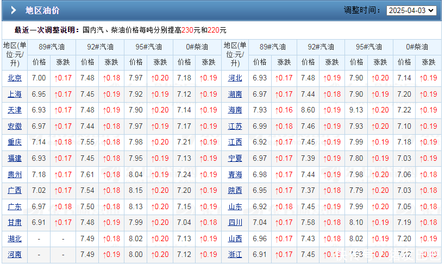Open the 浙江 region link

[x=235, y=255]
